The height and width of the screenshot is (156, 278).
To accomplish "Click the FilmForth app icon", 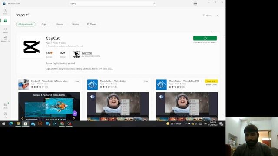I will coord(23,84).
